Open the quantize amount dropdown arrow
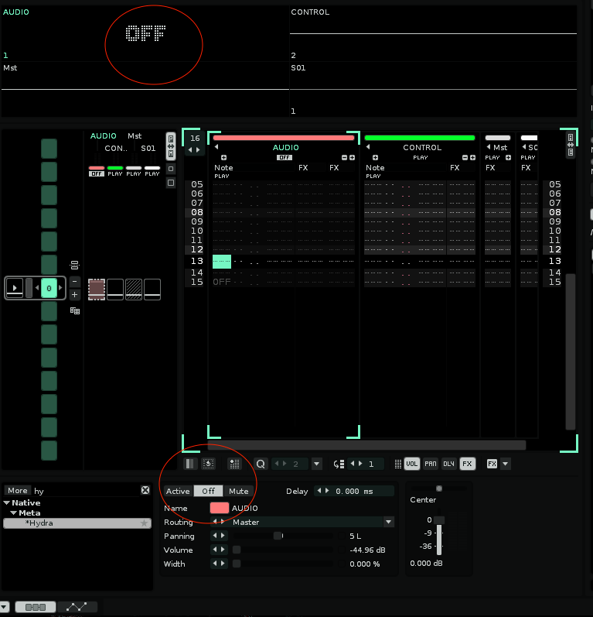The image size is (593, 617). coord(316,464)
